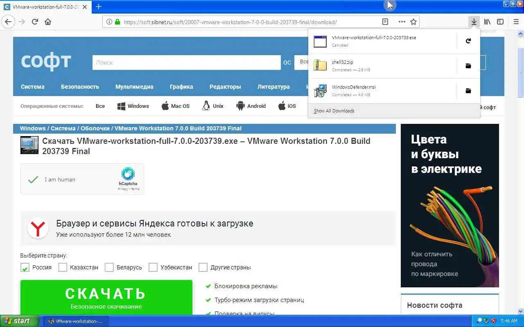Filter by Unix operating system
Viewport: 524px width, 327px height.
213,106
